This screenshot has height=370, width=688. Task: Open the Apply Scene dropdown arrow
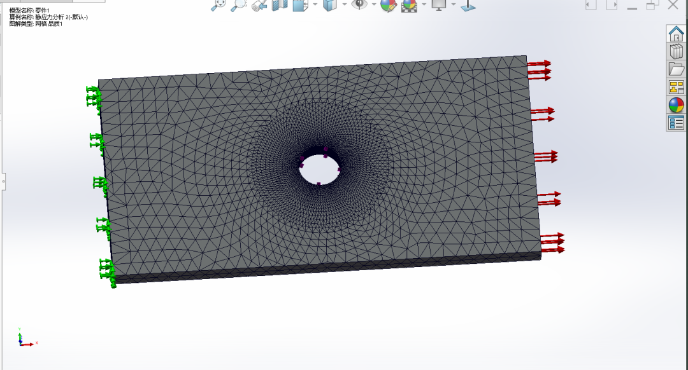pyautogui.click(x=424, y=5)
